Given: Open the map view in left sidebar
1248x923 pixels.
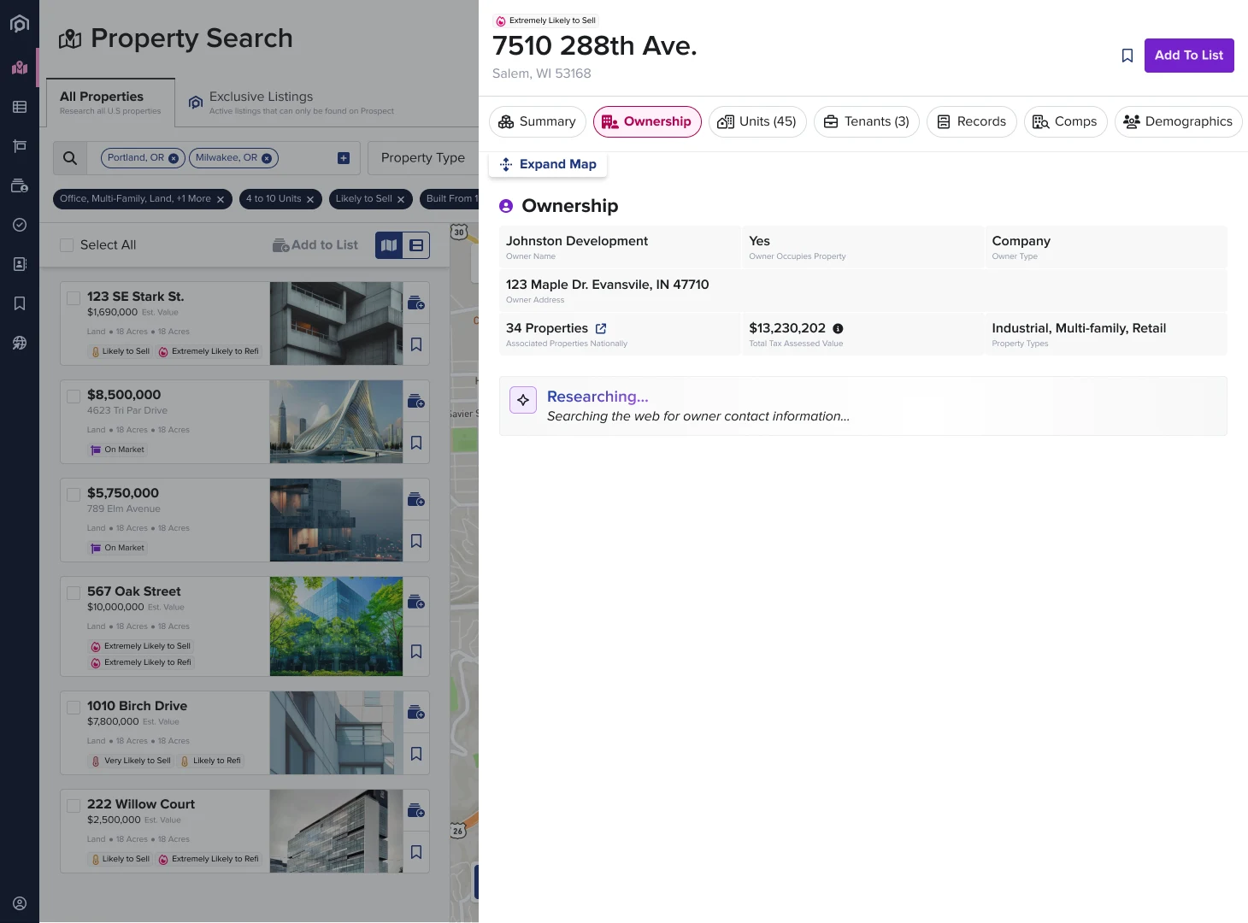Looking at the screenshot, I should (20, 68).
